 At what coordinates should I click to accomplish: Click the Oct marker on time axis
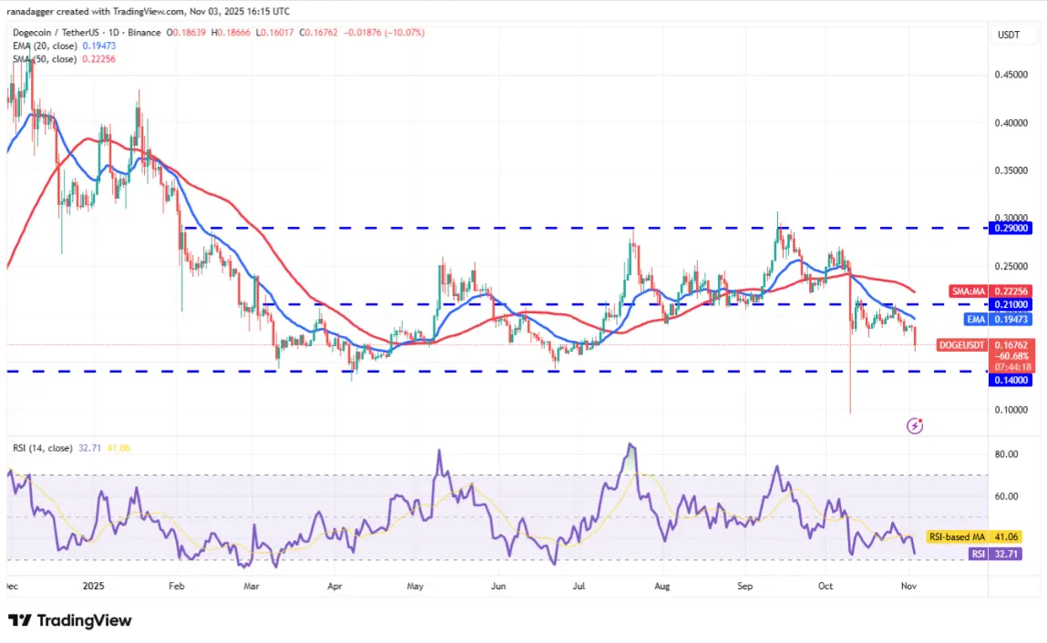tap(826, 587)
